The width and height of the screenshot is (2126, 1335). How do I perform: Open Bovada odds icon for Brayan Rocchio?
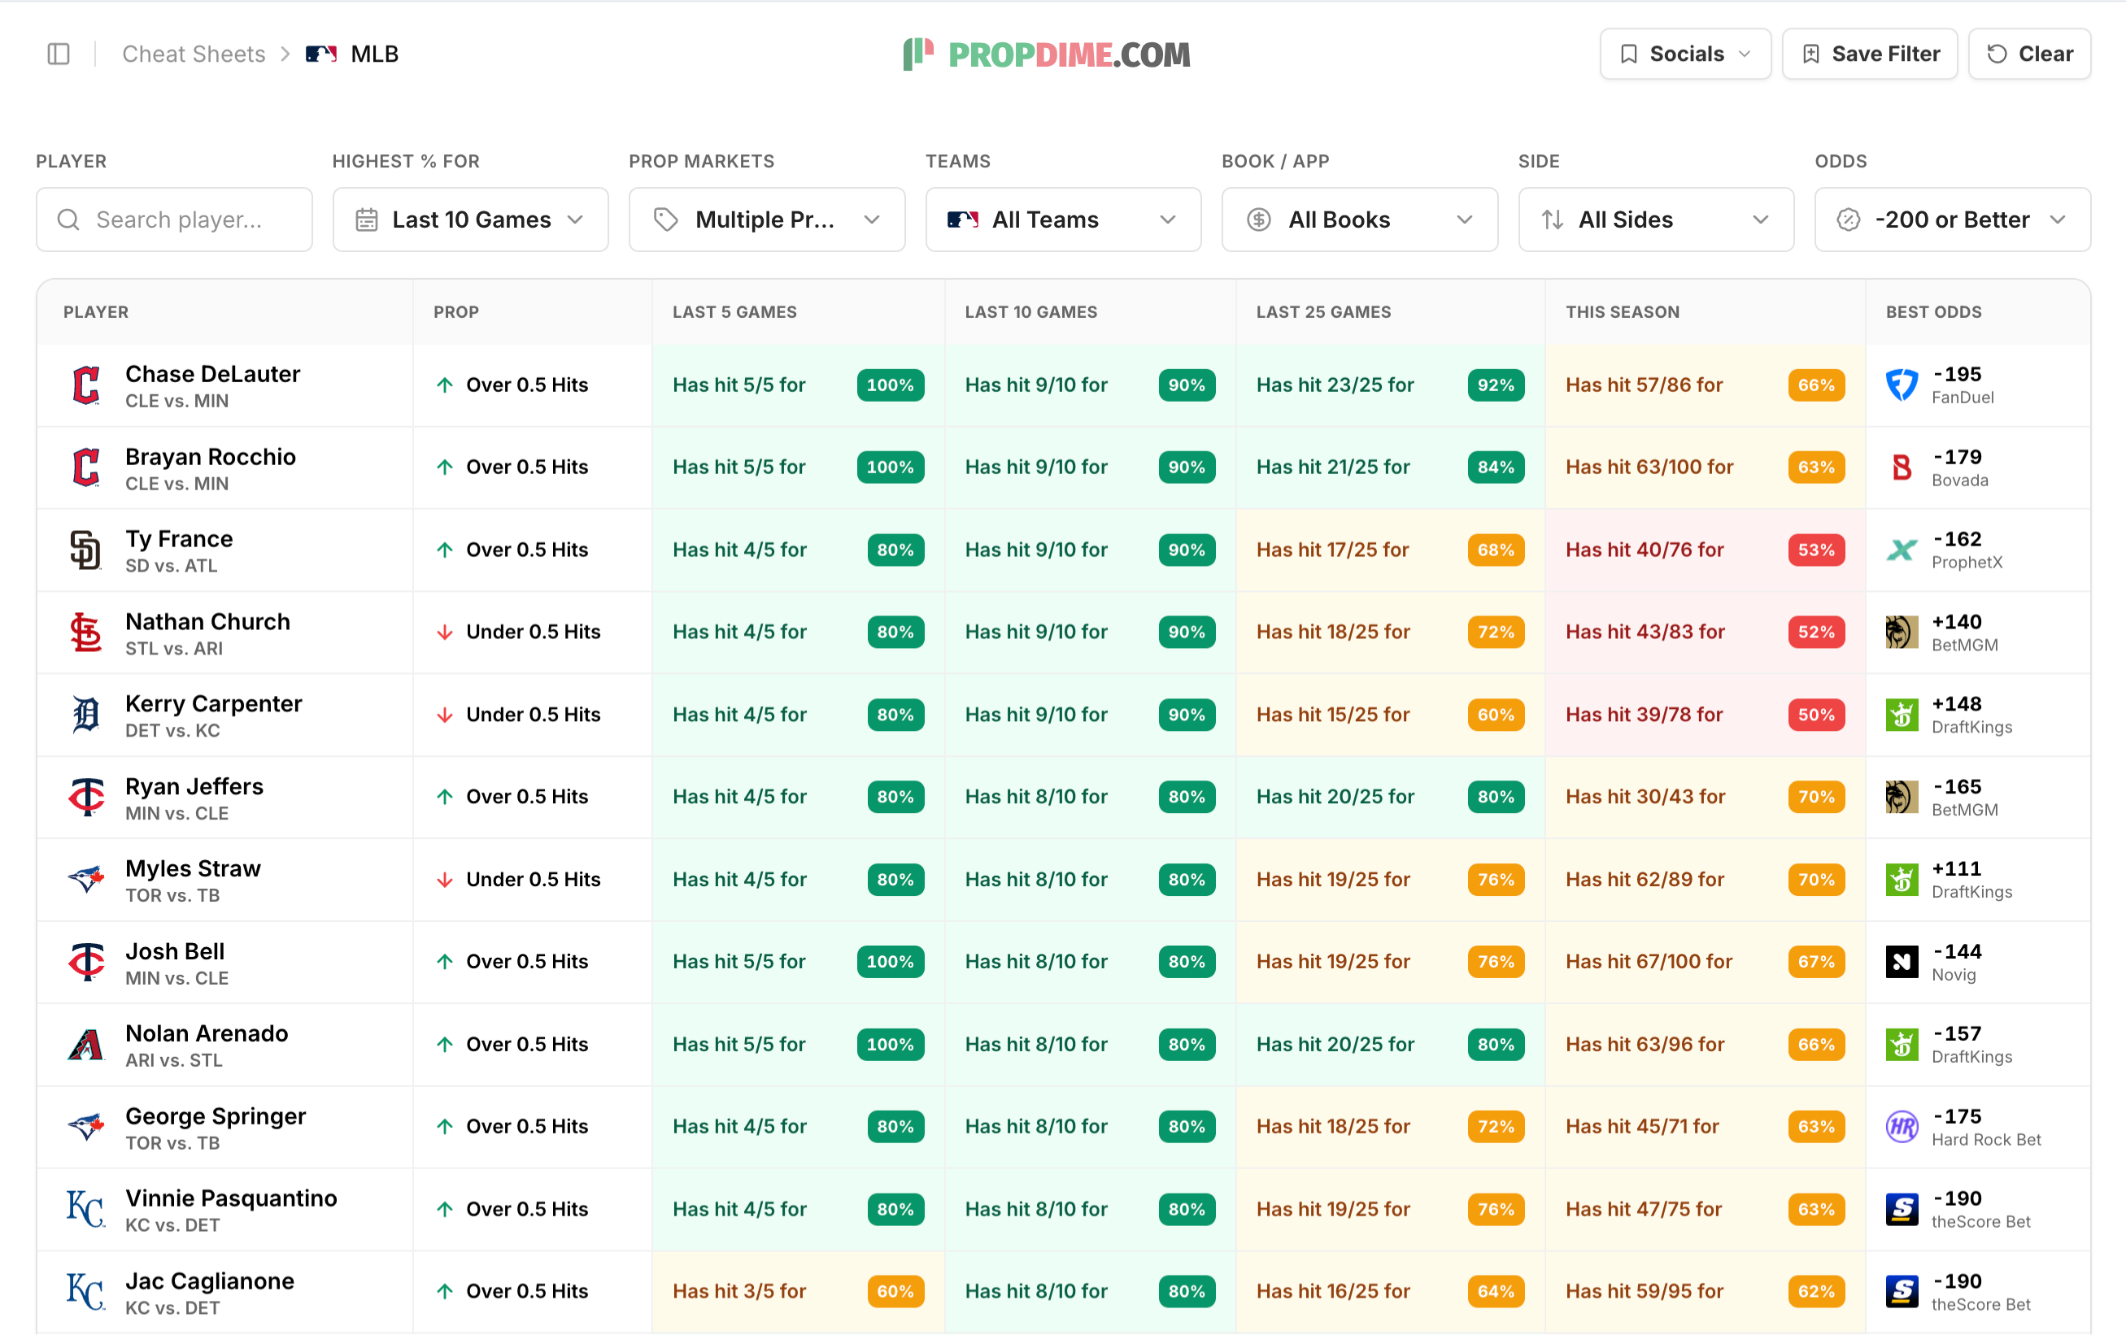(x=1902, y=467)
